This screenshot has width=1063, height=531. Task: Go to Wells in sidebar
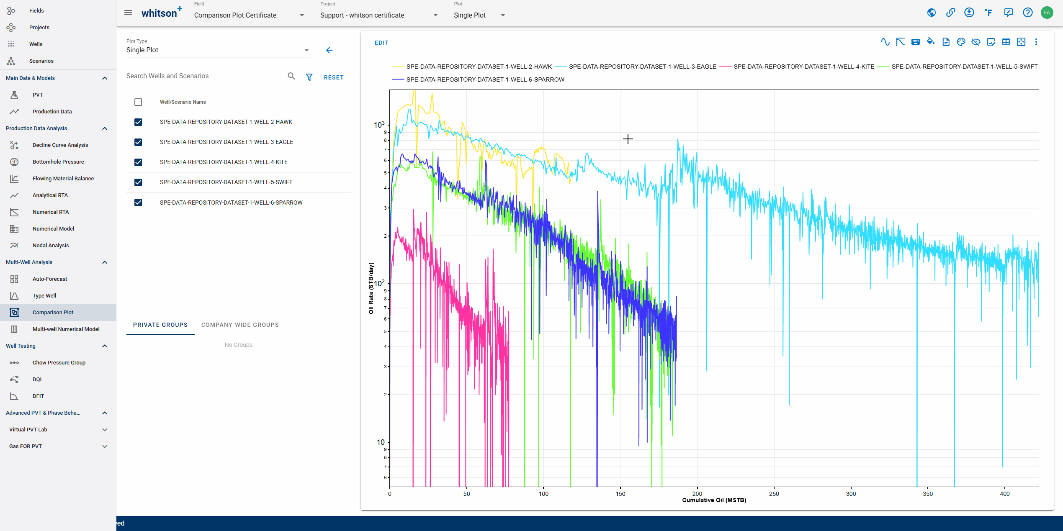pyautogui.click(x=58, y=44)
